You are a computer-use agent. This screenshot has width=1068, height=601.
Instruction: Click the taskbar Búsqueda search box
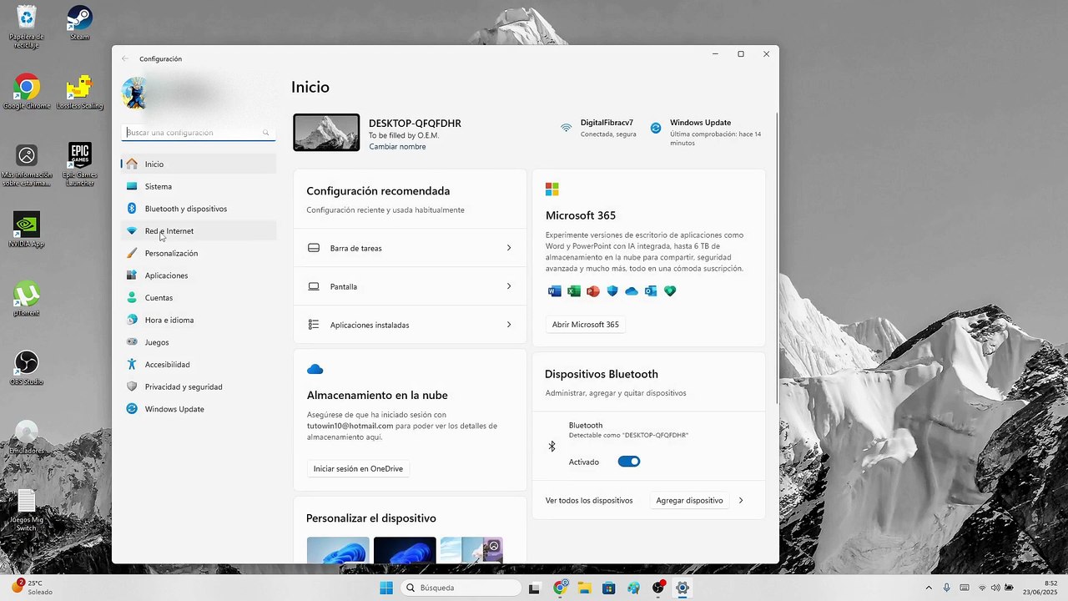(461, 588)
